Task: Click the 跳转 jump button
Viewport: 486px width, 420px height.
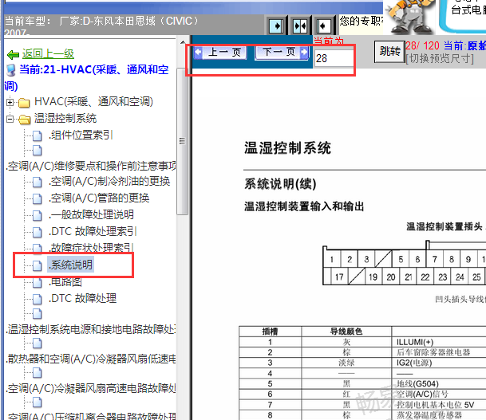Action: [389, 51]
